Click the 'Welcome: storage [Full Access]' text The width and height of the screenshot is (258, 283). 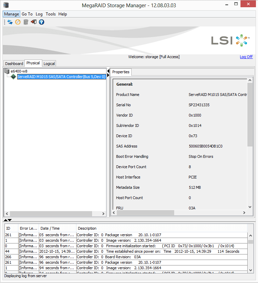point(154,57)
